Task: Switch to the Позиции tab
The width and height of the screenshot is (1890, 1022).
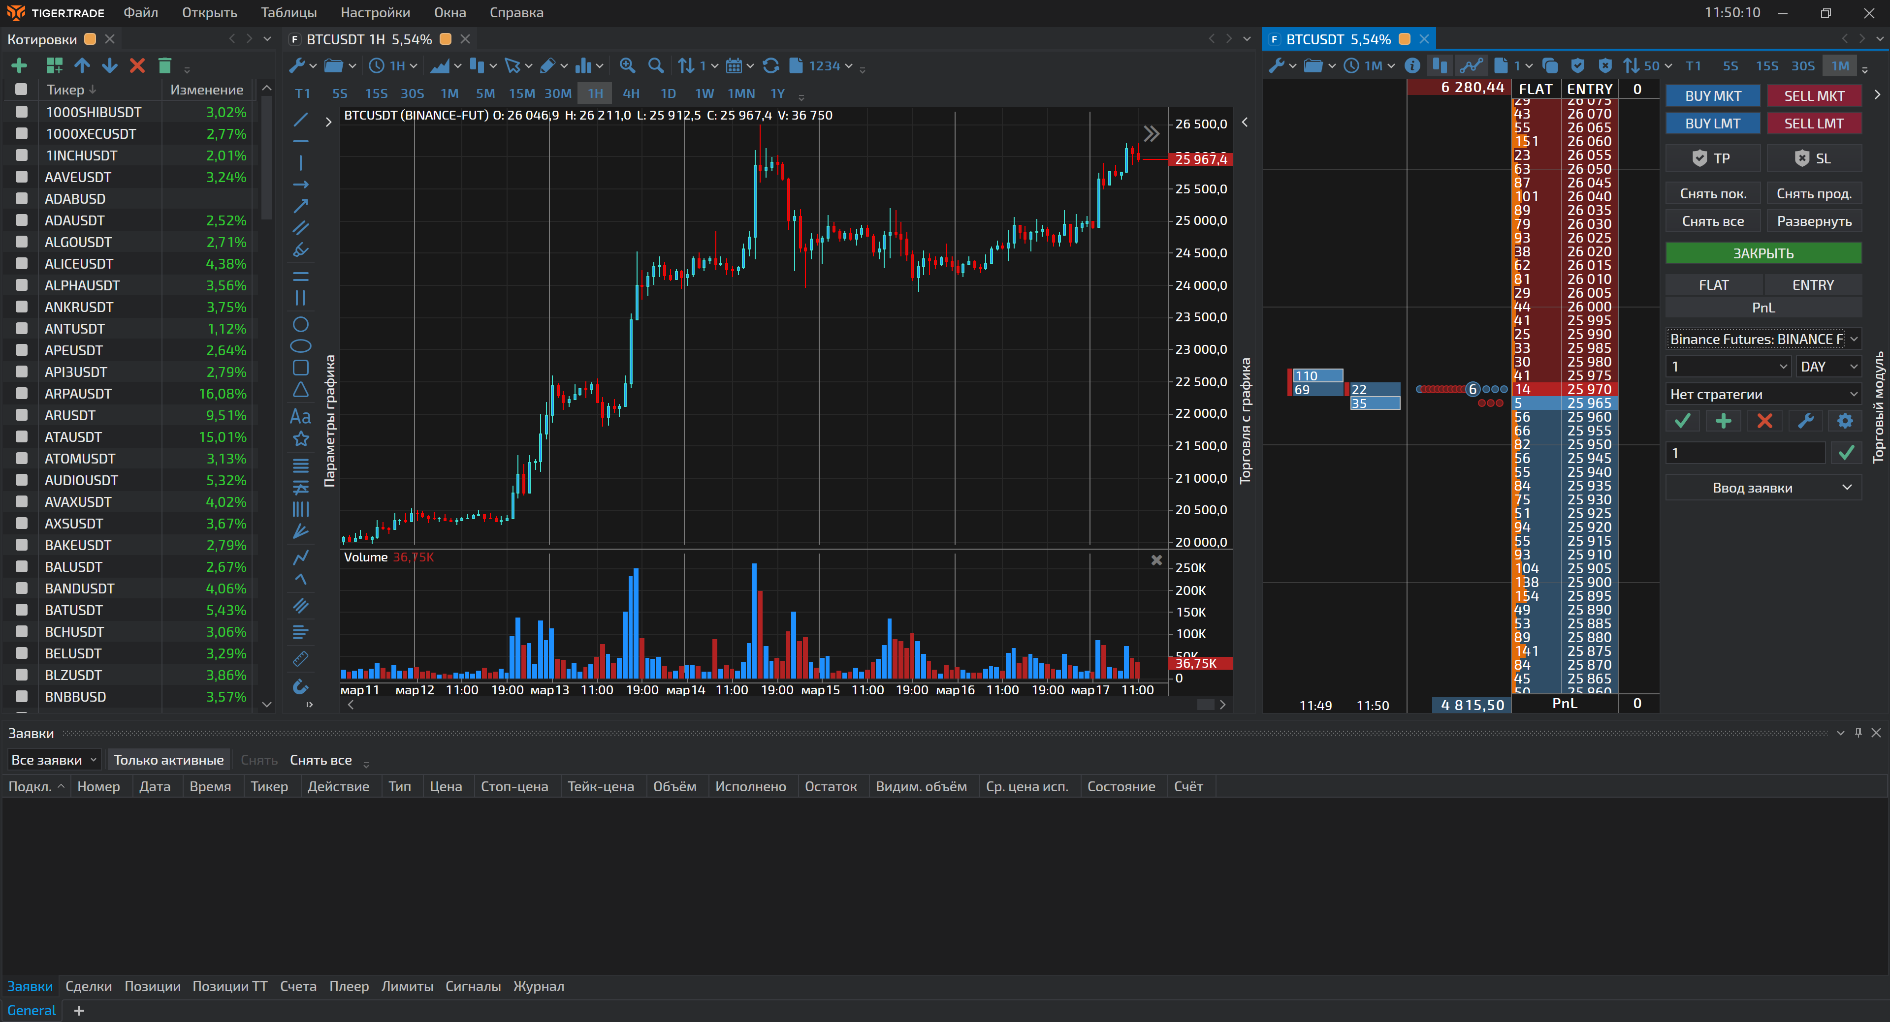Action: 152,986
